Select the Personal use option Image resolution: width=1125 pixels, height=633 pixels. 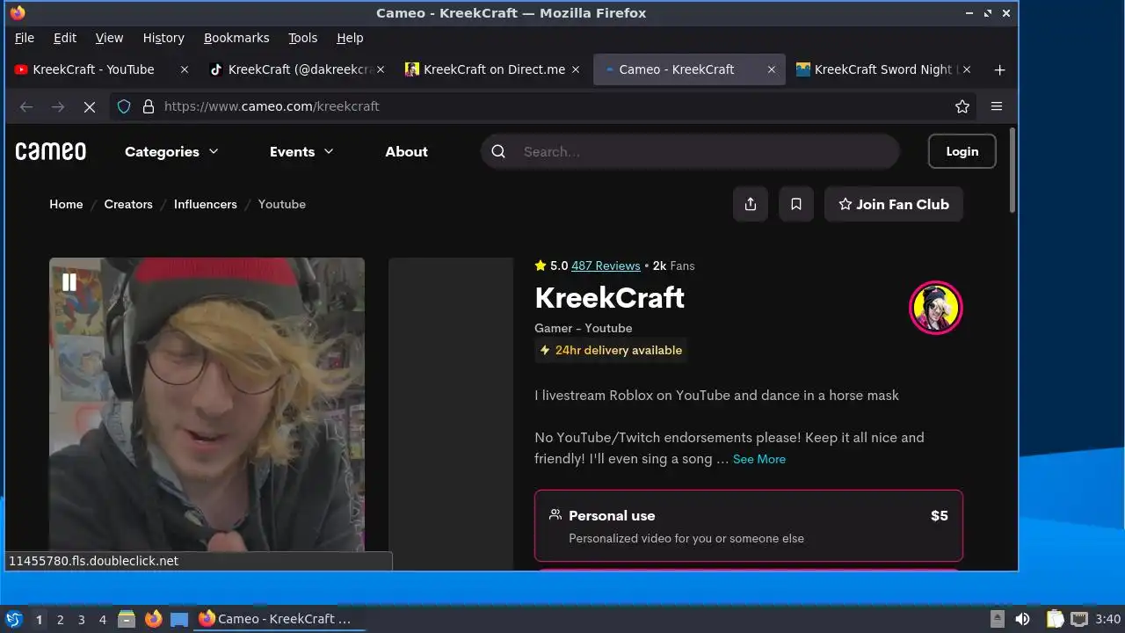click(x=749, y=526)
